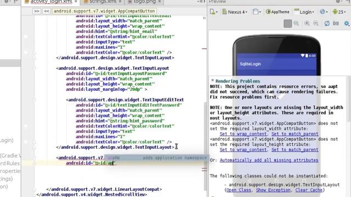Click the hint_email attribute line

[116, 32]
